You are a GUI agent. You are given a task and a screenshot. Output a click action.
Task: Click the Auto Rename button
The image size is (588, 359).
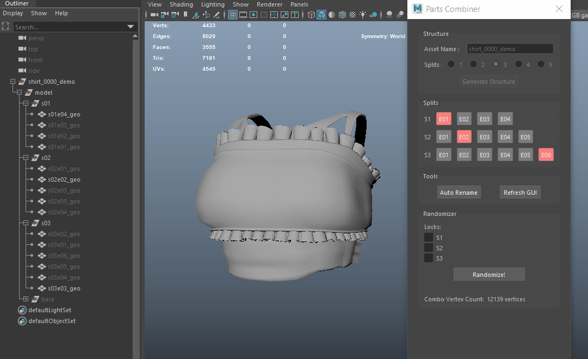(x=459, y=193)
